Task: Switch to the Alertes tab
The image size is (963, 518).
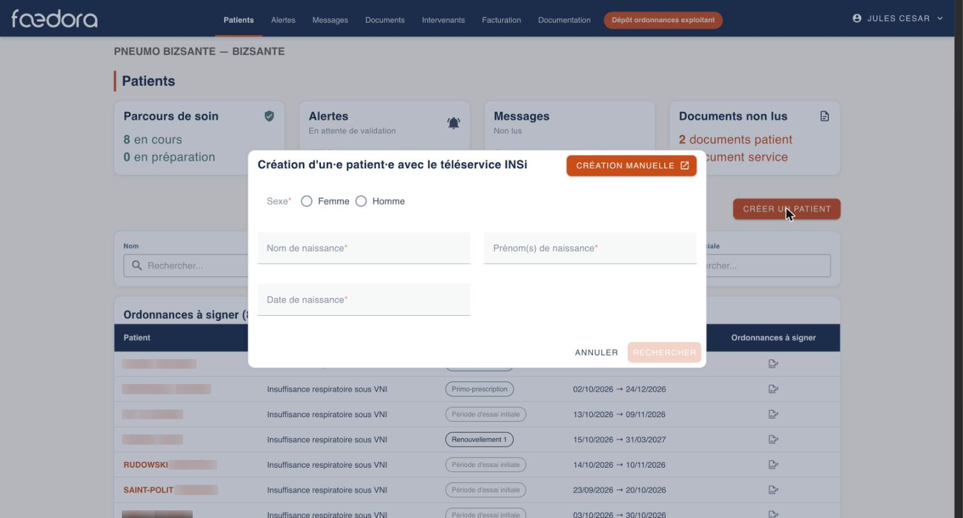Action: (x=283, y=20)
